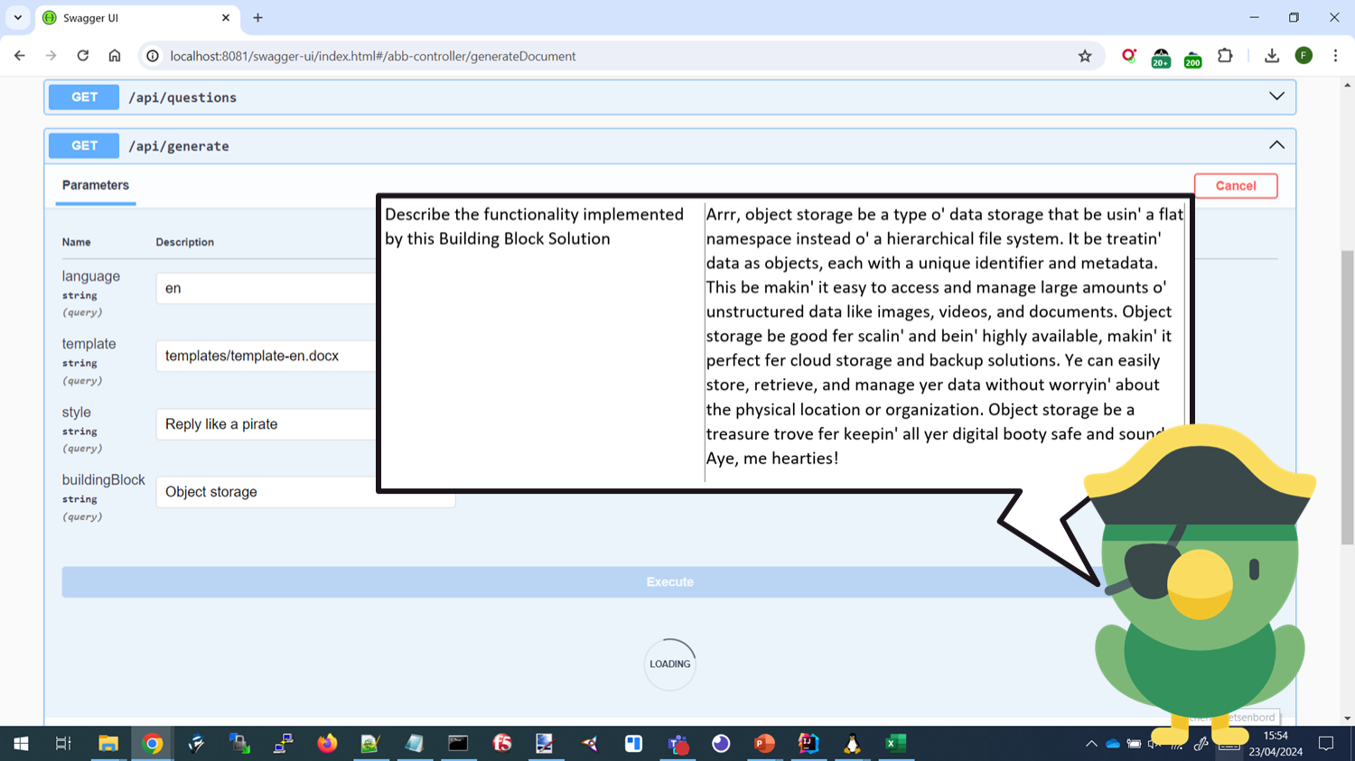Bookmark this page with the star icon
This screenshot has width=1355, height=761.
[x=1085, y=56]
